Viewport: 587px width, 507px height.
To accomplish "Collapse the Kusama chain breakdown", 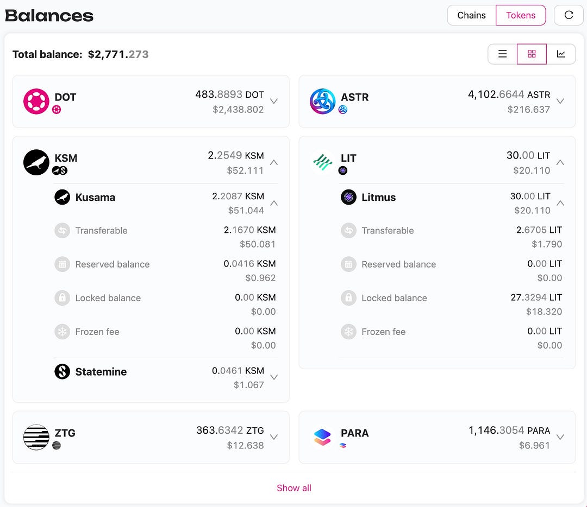I will coord(274,203).
